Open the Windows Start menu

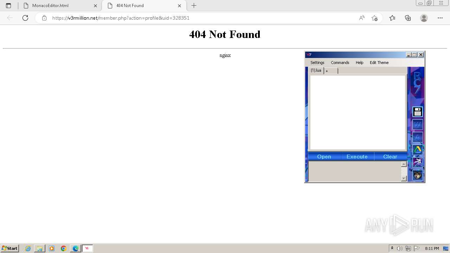pos(10,248)
